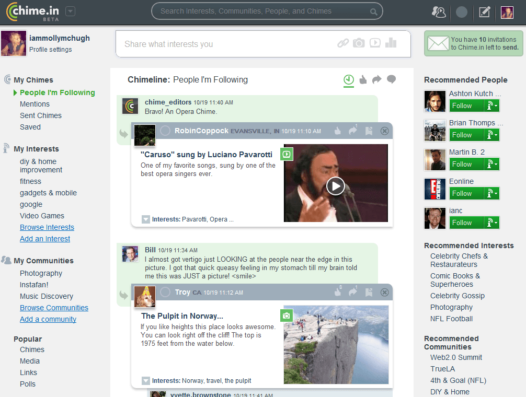Viewport: 526px width, 397px height.
Task: Open the fitness interest
Action: (x=30, y=181)
